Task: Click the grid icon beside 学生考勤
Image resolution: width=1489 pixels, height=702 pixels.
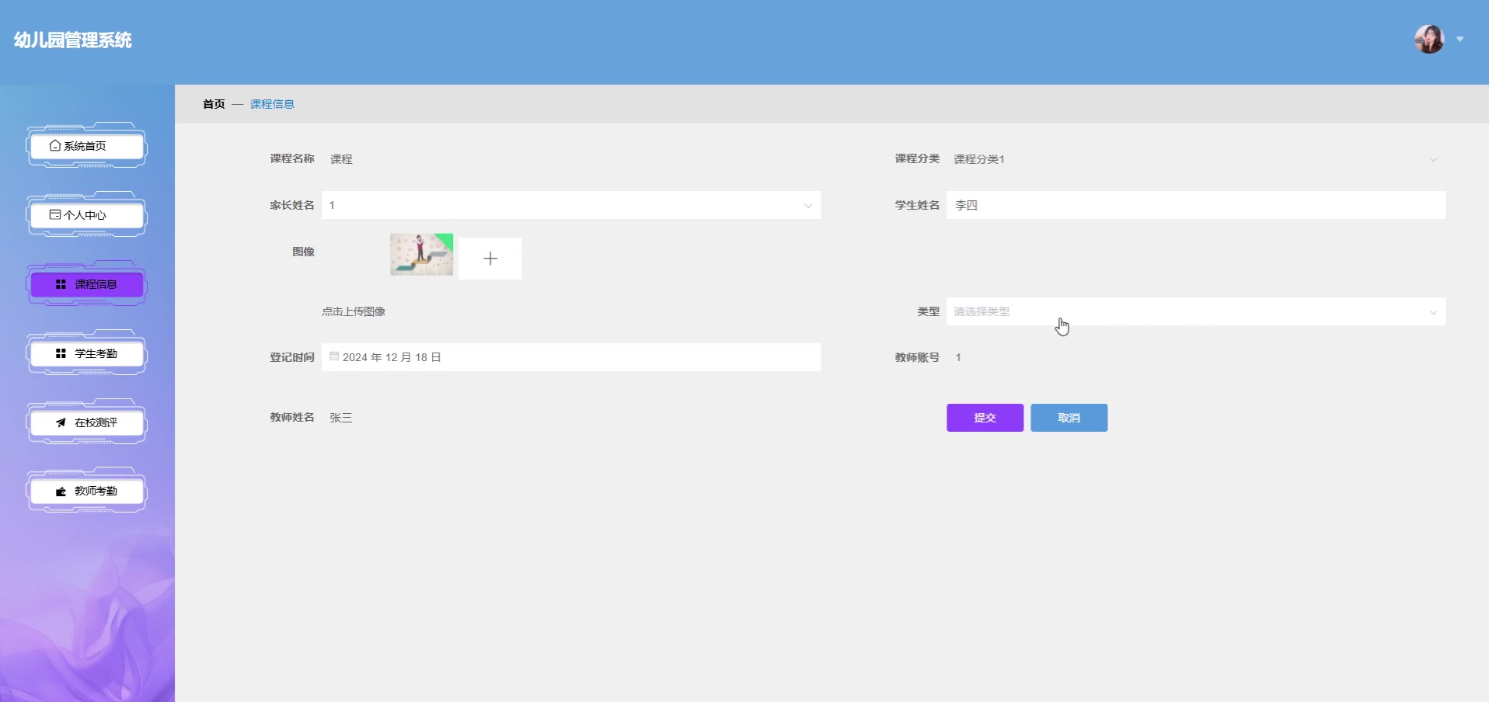Action: [x=61, y=353]
